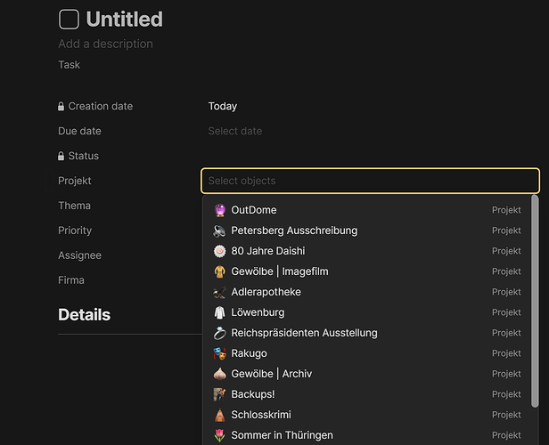Click the lab coat icon beside Löwenburg
549x445 pixels.
tap(219, 312)
